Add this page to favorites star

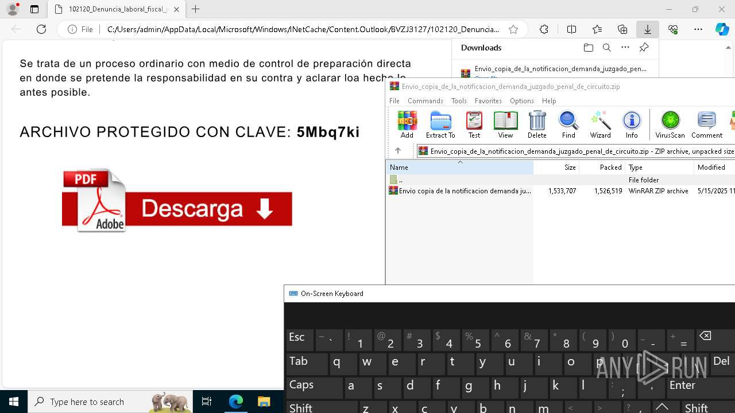click(513, 29)
